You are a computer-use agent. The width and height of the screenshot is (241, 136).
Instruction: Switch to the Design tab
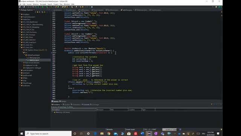(63, 101)
